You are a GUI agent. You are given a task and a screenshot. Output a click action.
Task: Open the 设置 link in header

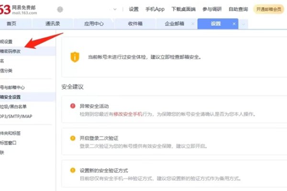pyautogui.click(x=133, y=9)
